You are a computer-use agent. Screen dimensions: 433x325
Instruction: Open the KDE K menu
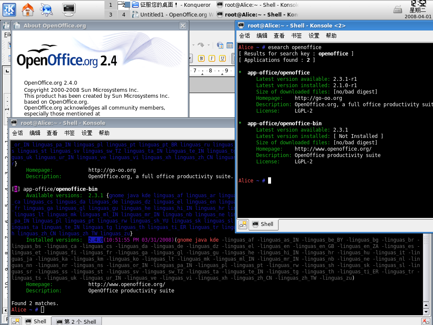9,10
